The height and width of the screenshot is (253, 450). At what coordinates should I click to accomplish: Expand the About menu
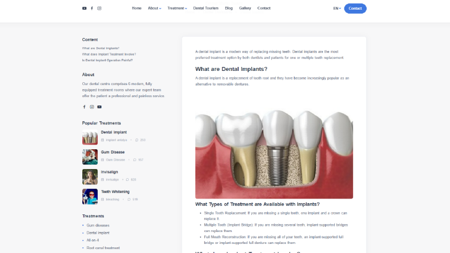[x=154, y=9]
